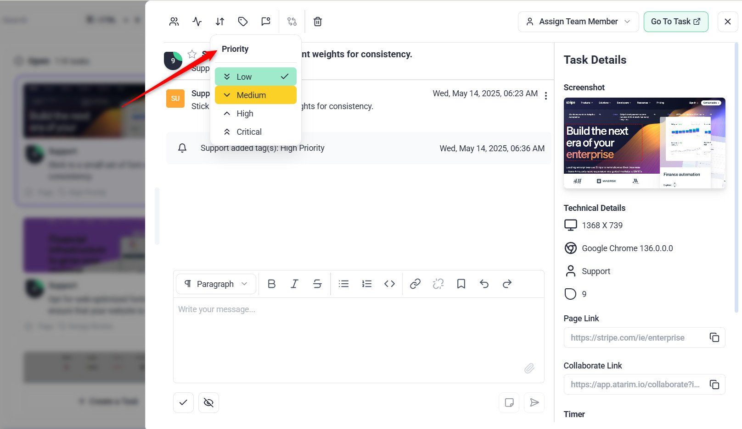
Task: Click the Stripe screenshot thumbnail
Action: (644, 143)
